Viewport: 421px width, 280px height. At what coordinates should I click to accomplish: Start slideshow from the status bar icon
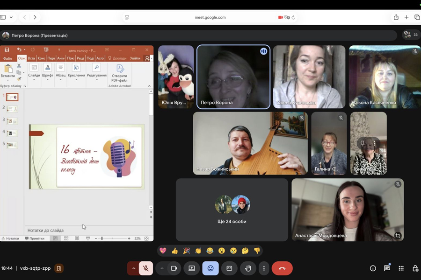(x=88, y=238)
